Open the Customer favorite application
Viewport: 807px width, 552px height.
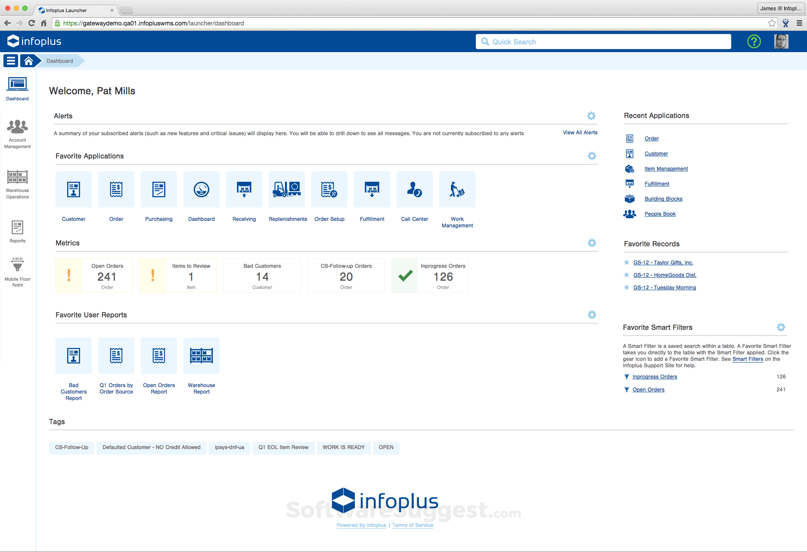73,189
